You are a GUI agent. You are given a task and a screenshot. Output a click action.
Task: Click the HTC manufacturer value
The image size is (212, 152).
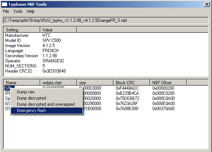point(47,35)
